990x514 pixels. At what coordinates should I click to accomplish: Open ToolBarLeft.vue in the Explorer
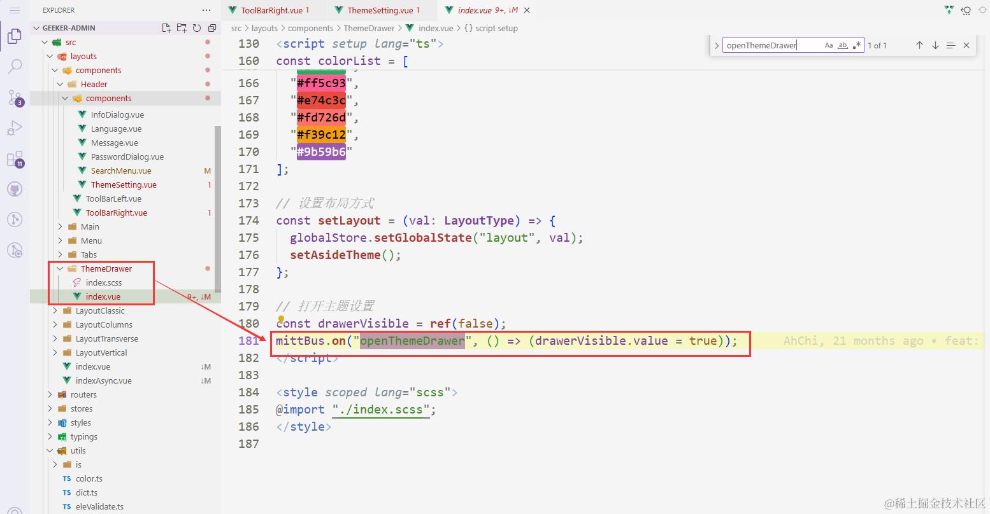[113, 198]
